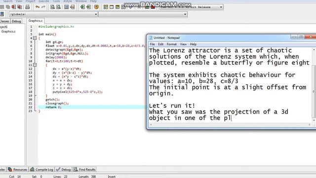Click the Compile & Run toolbar icon

[118, 7]
